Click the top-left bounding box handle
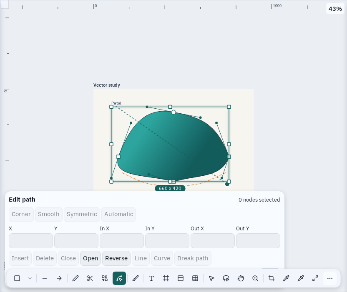 pyautogui.click(x=111, y=107)
